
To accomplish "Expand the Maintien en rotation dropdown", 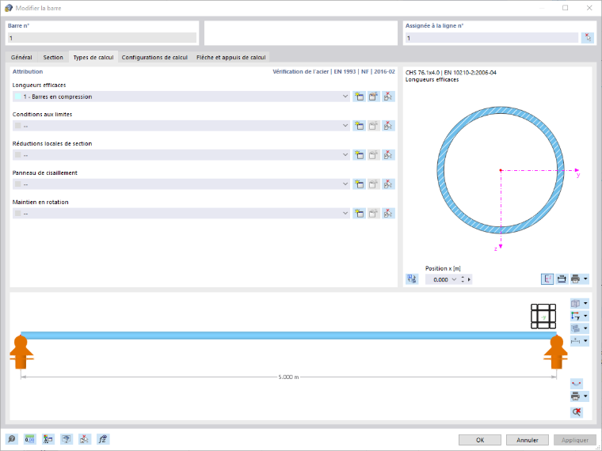I will click(345, 213).
